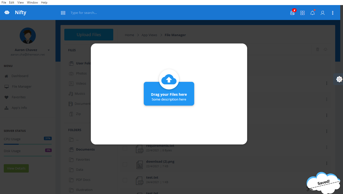
Task: Tick the checkbox for test.txt dated 24/4/2021
Action: (125, 180)
